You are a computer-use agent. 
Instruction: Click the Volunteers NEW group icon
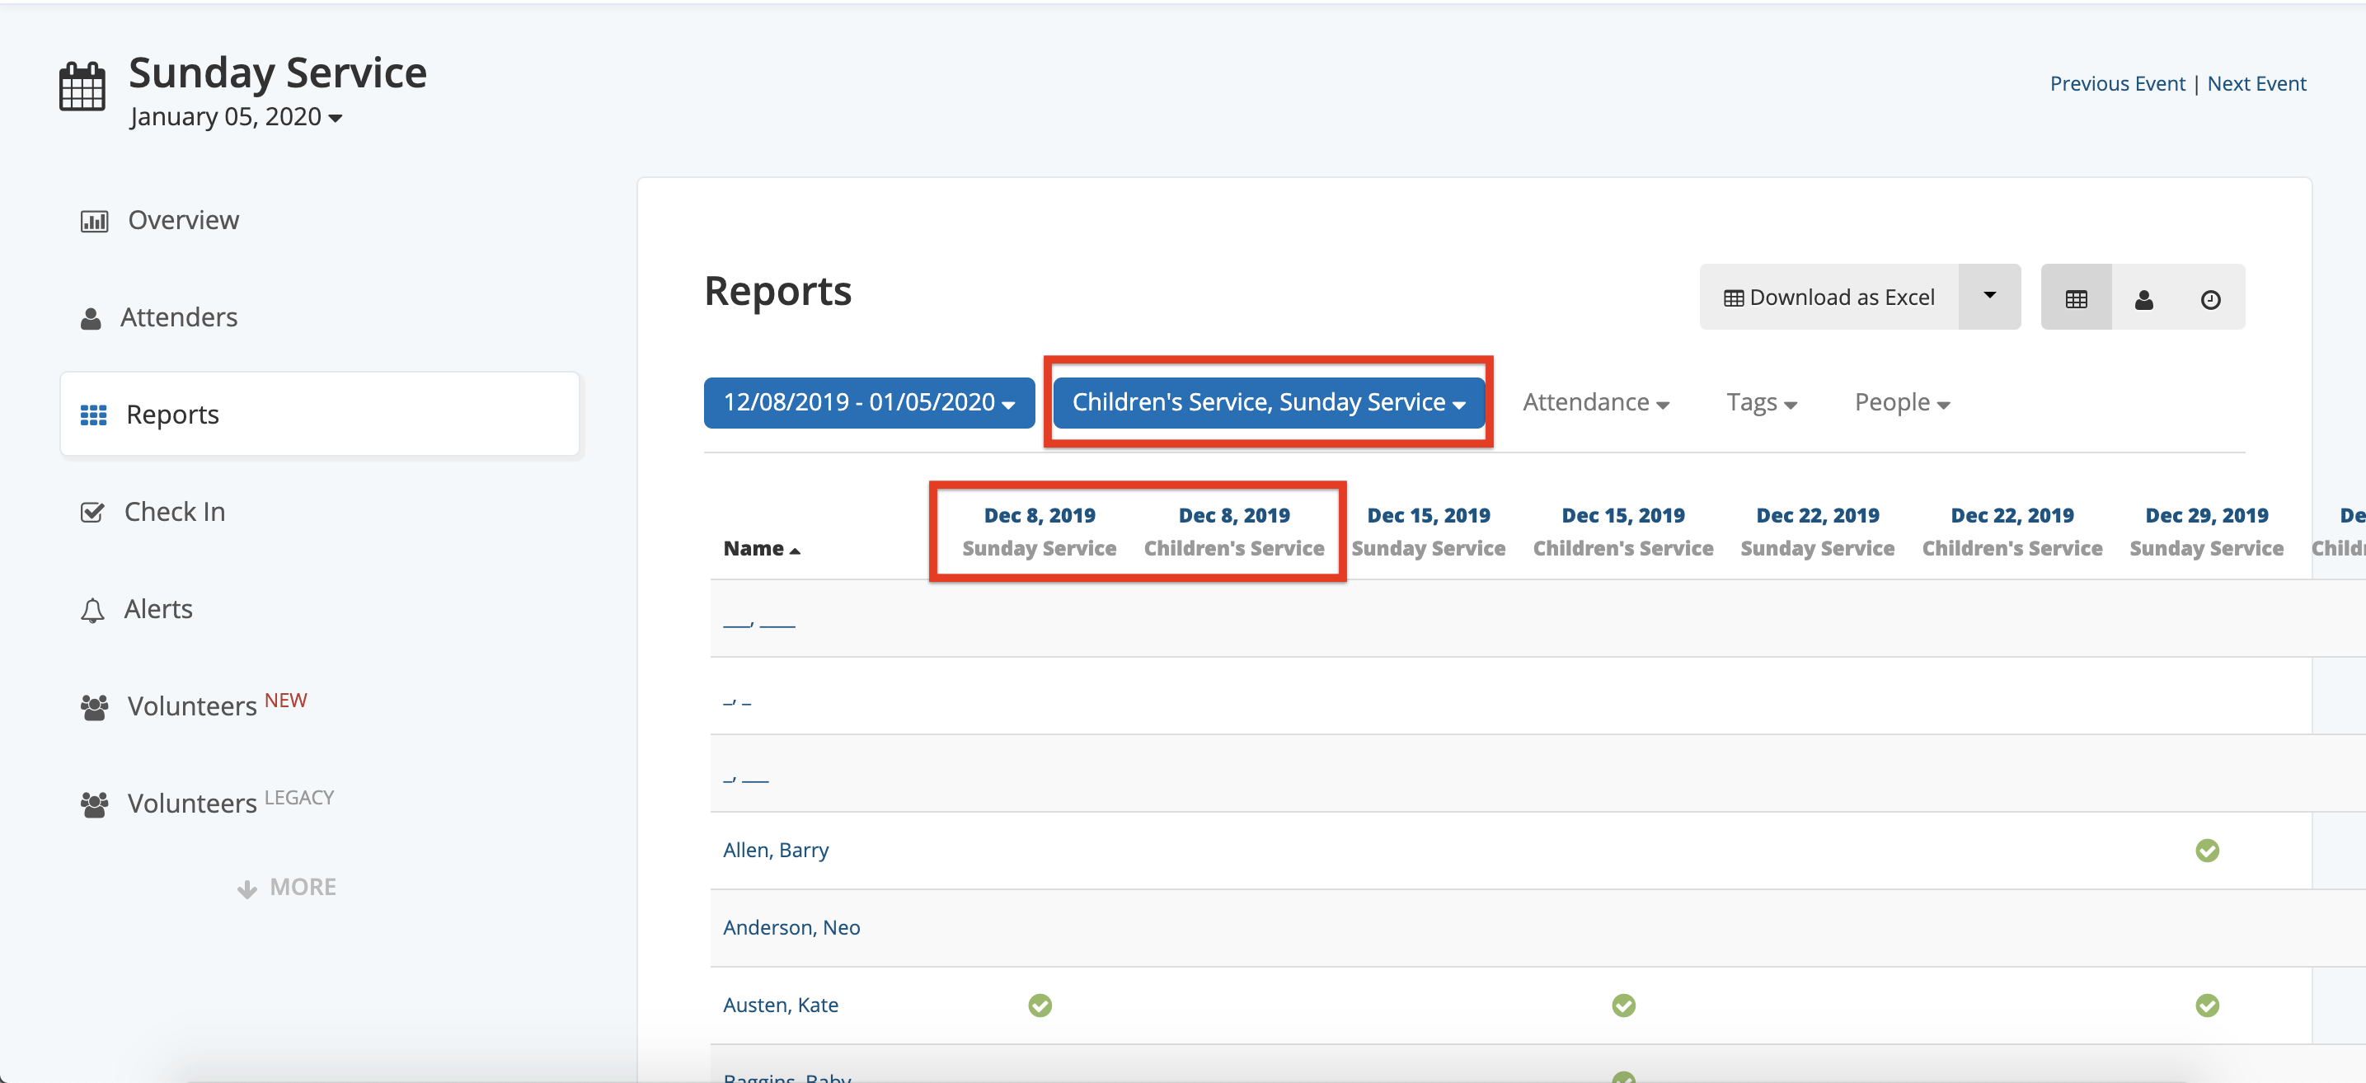[94, 707]
